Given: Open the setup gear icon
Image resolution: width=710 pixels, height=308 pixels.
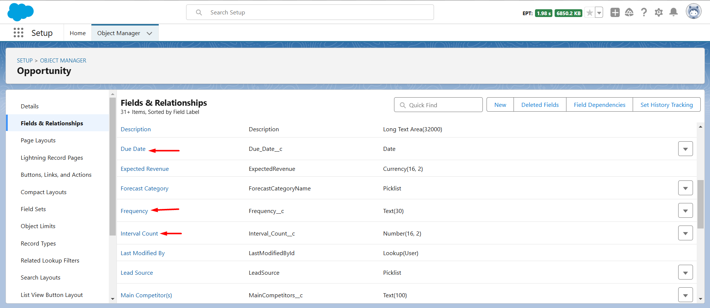Looking at the screenshot, I should tap(659, 13).
